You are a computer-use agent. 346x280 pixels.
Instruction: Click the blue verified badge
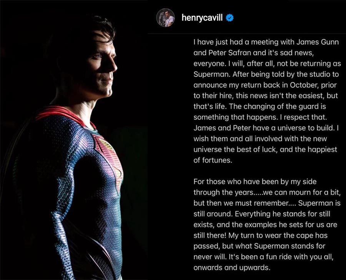click(x=230, y=18)
